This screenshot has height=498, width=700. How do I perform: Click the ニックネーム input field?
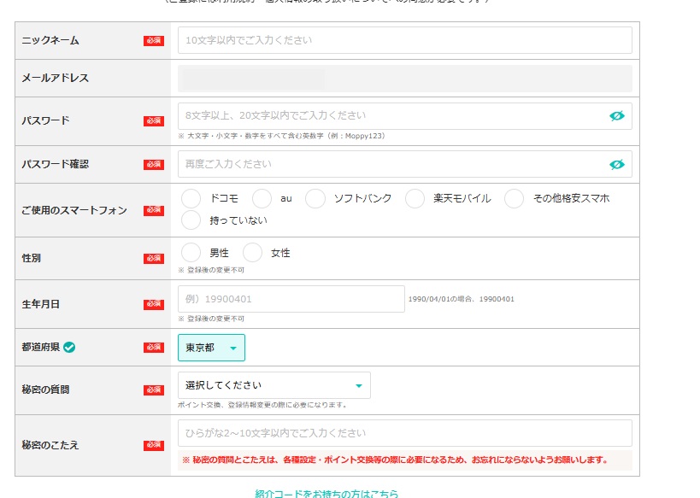[404, 40]
